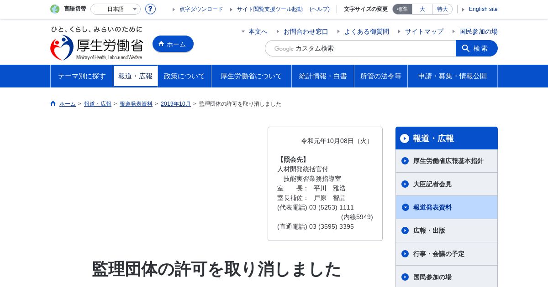Screen dimensions: 548x287
Task: Open the 国民参加の場 link in the header
Action: pos(479,31)
